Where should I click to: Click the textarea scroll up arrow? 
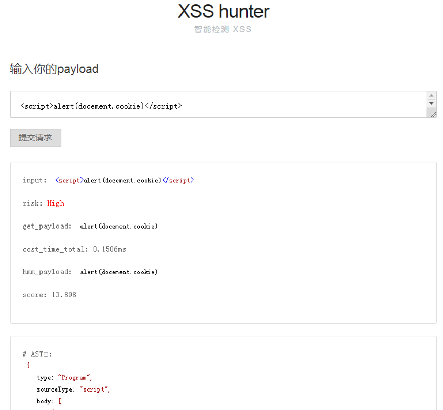click(x=431, y=96)
